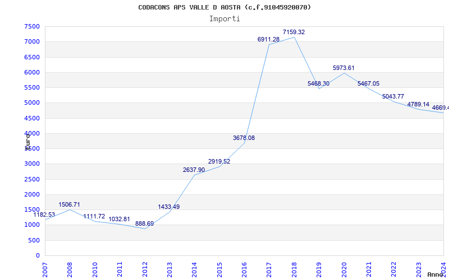Click x-axis year 2007
449x280 pixels.
pos(45,269)
